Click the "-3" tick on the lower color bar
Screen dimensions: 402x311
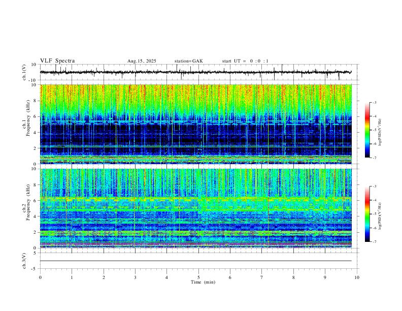(375, 186)
